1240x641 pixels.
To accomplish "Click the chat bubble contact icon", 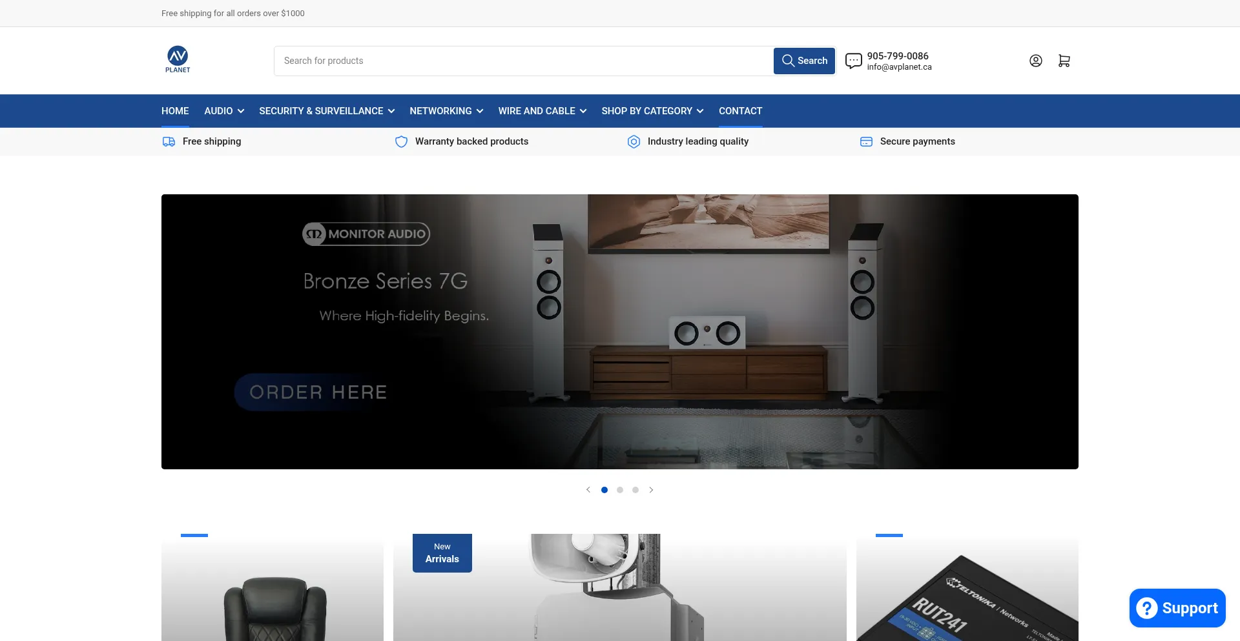I will pos(853,61).
